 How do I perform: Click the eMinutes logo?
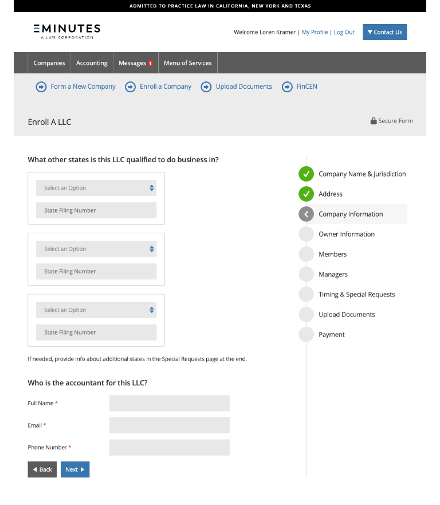(65, 32)
